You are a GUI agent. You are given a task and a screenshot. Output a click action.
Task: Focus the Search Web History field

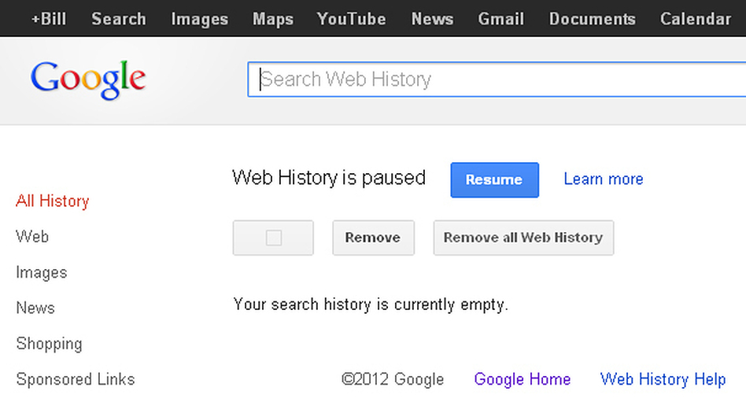497,79
